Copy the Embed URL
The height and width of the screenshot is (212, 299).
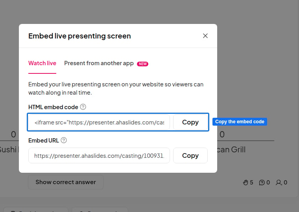point(190,155)
